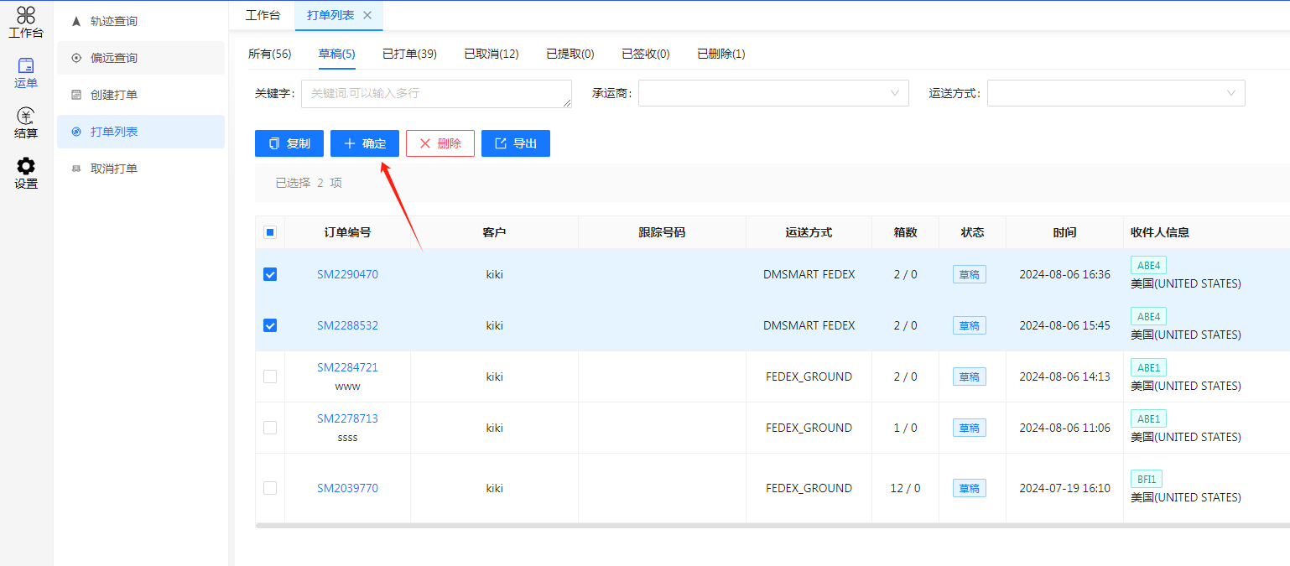Show 所有(56) orders tab
This screenshot has width=1290, height=566.
point(269,54)
